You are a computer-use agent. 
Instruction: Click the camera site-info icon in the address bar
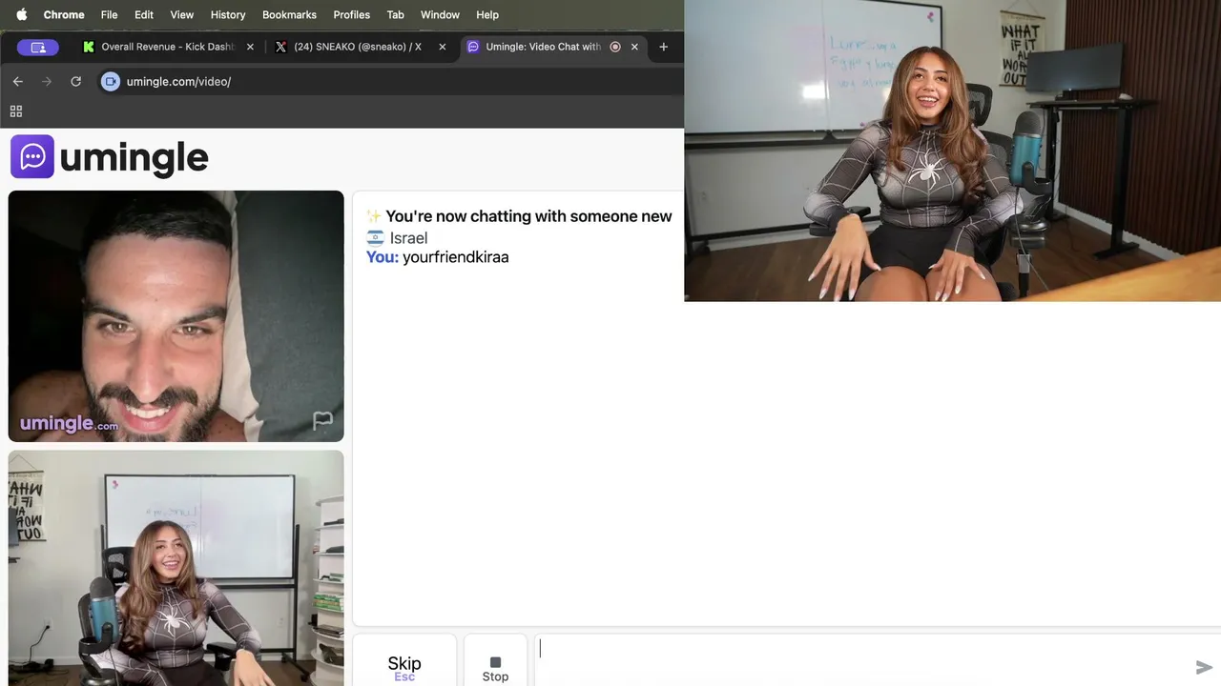click(111, 81)
